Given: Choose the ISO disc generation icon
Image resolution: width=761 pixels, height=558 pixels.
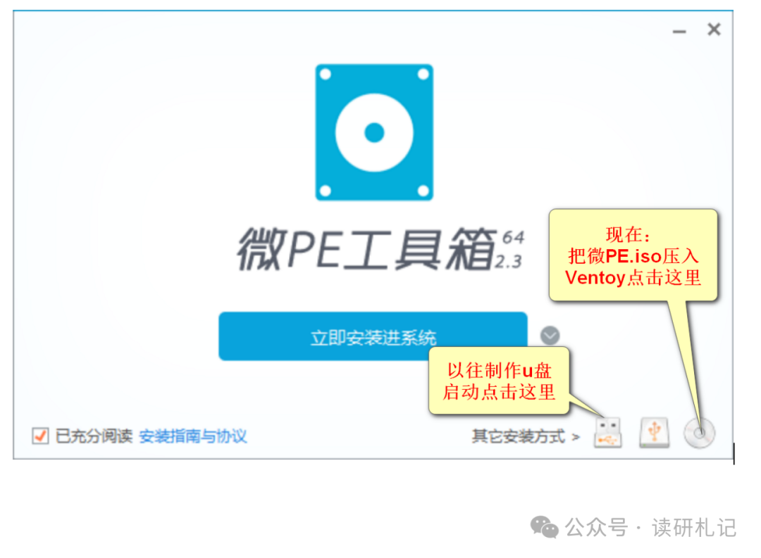Looking at the screenshot, I should pos(700,433).
